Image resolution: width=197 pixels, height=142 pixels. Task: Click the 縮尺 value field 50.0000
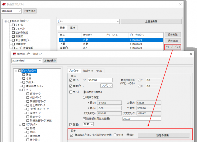coord(100,80)
